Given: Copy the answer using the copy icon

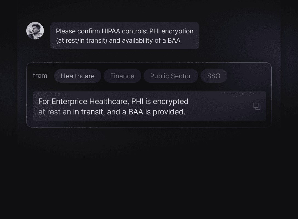Looking at the screenshot, I should 257,106.
